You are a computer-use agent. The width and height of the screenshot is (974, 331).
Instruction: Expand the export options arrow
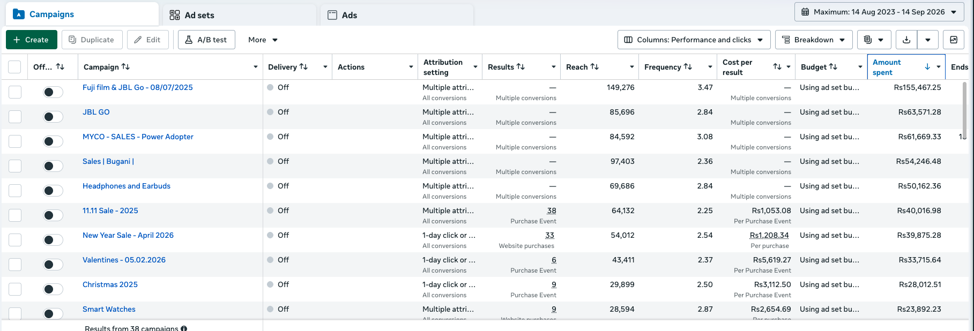pyautogui.click(x=928, y=40)
